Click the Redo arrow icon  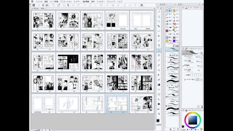coord(78,5)
